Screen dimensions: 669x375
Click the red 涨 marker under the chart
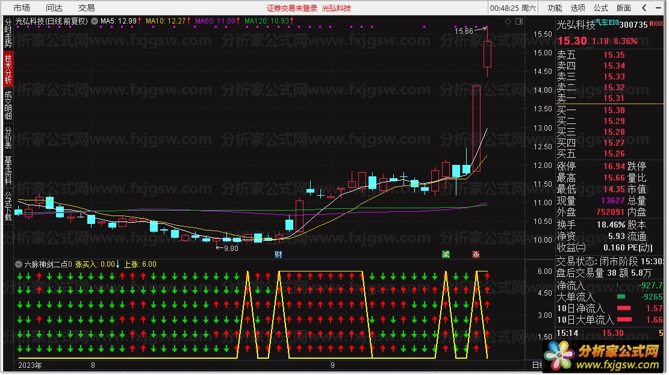click(x=476, y=255)
